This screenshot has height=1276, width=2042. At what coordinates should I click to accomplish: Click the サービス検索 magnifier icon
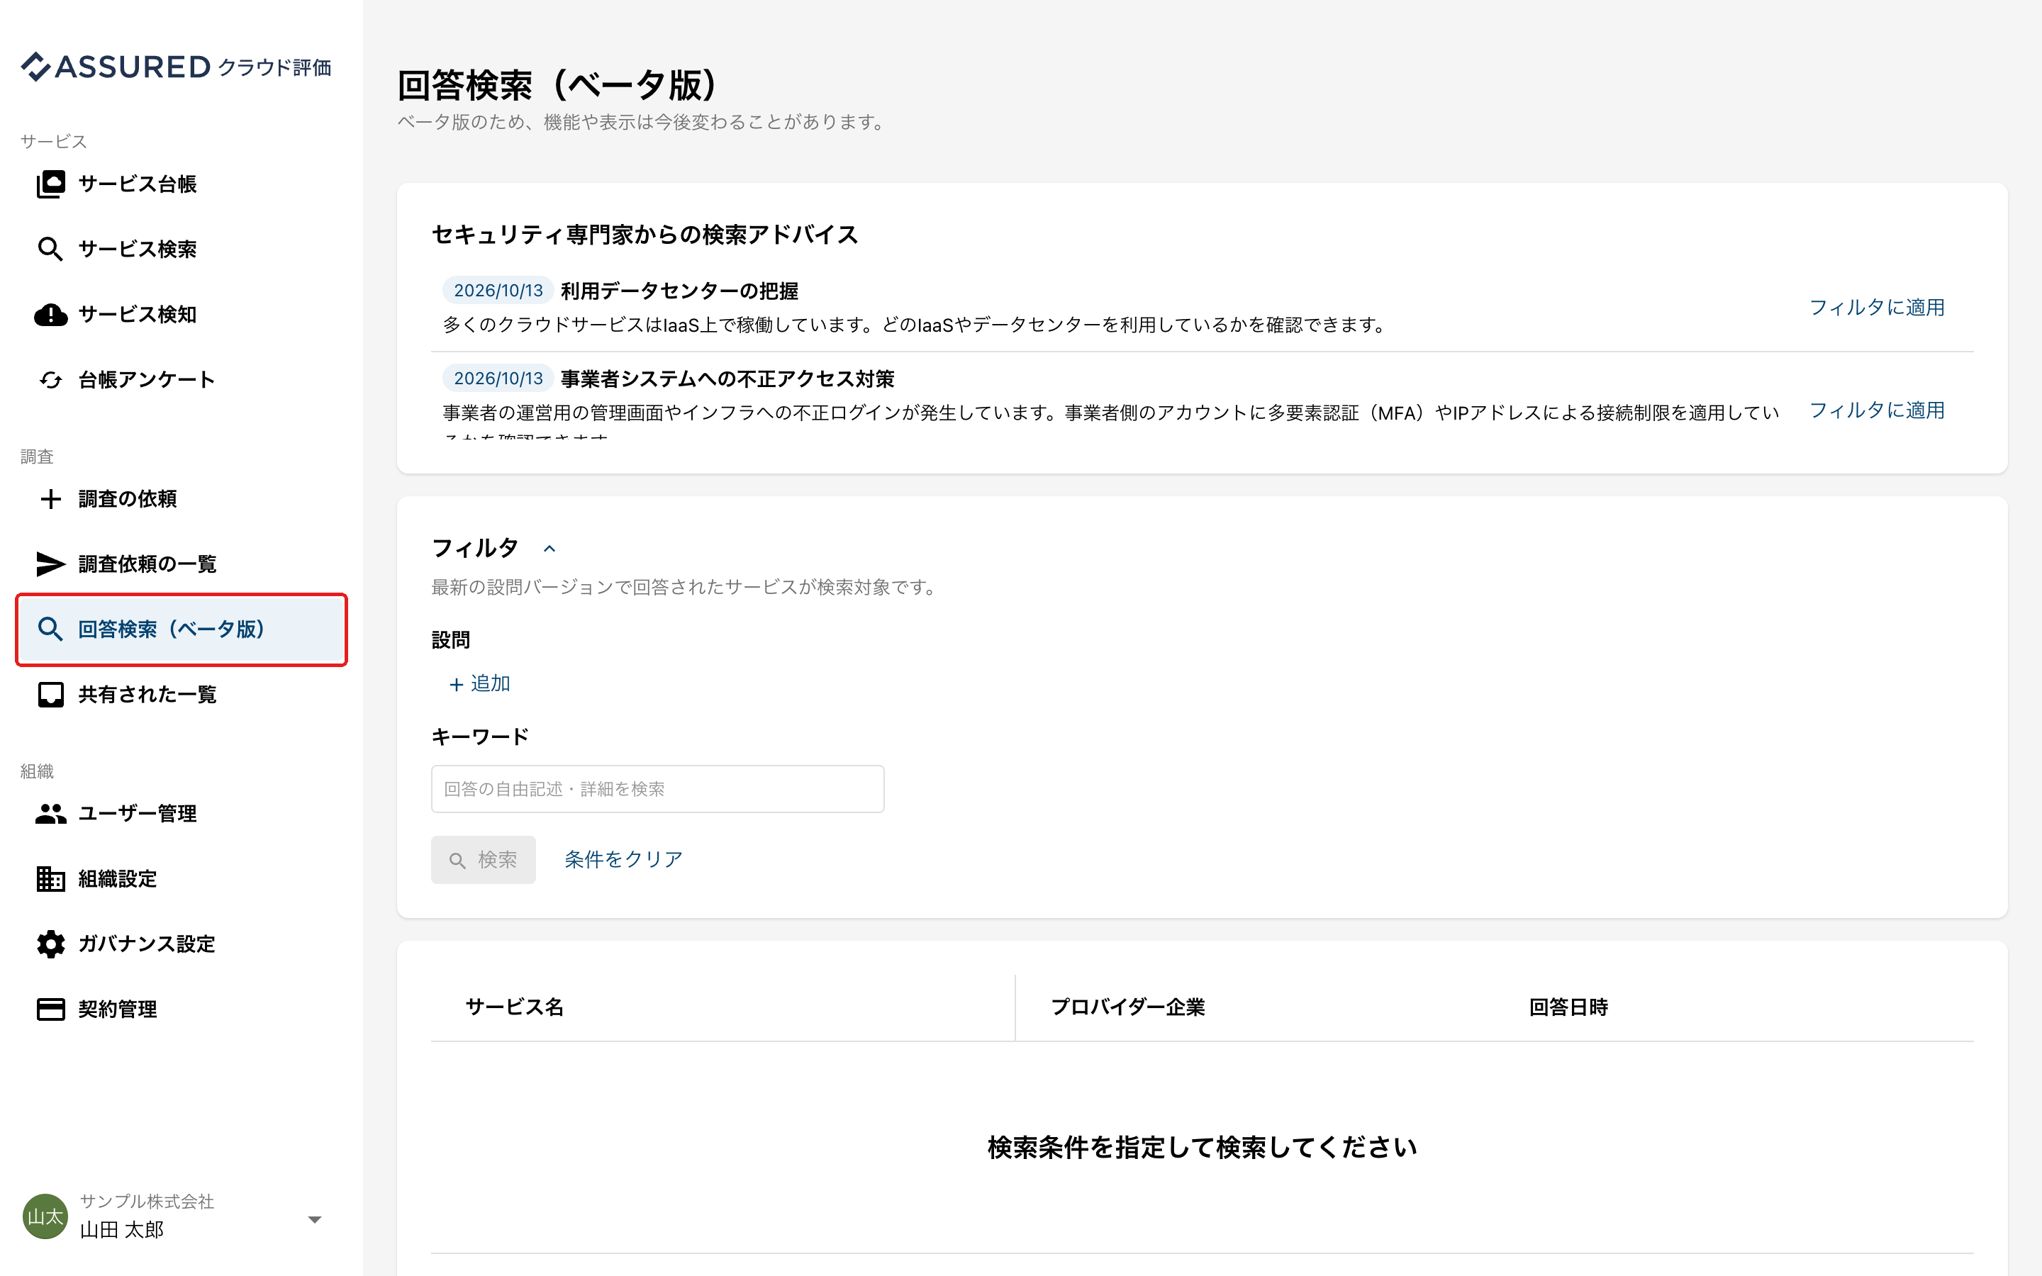tap(50, 249)
